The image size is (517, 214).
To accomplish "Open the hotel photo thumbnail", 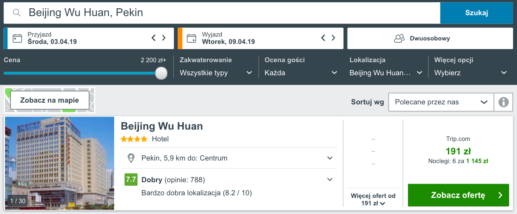I will pos(60,163).
